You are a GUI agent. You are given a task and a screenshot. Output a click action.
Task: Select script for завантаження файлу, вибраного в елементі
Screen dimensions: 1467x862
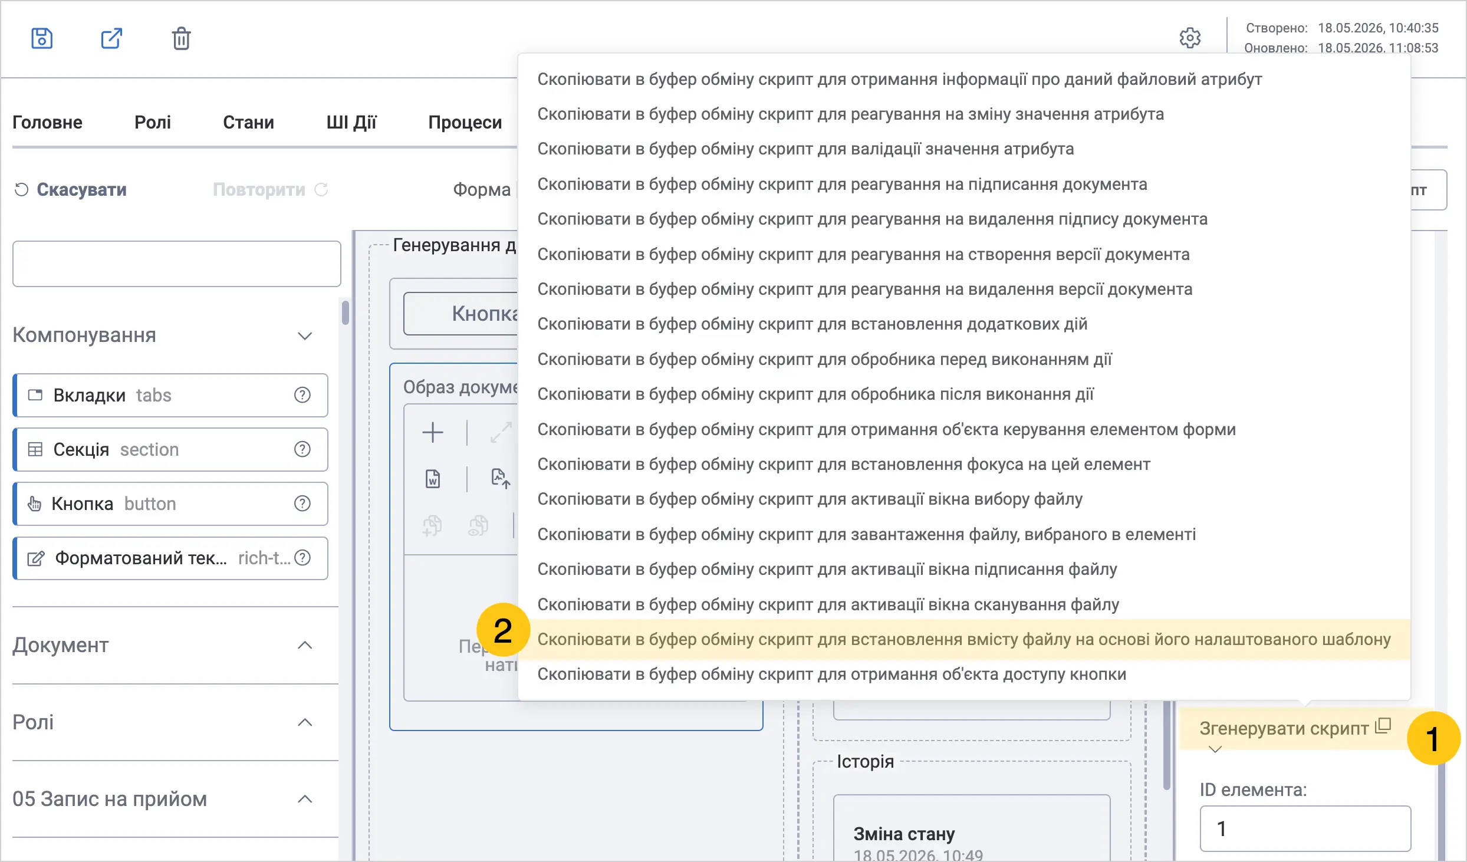tap(964, 534)
